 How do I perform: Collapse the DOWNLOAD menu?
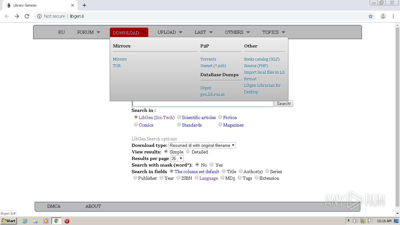[x=129, y=32]
